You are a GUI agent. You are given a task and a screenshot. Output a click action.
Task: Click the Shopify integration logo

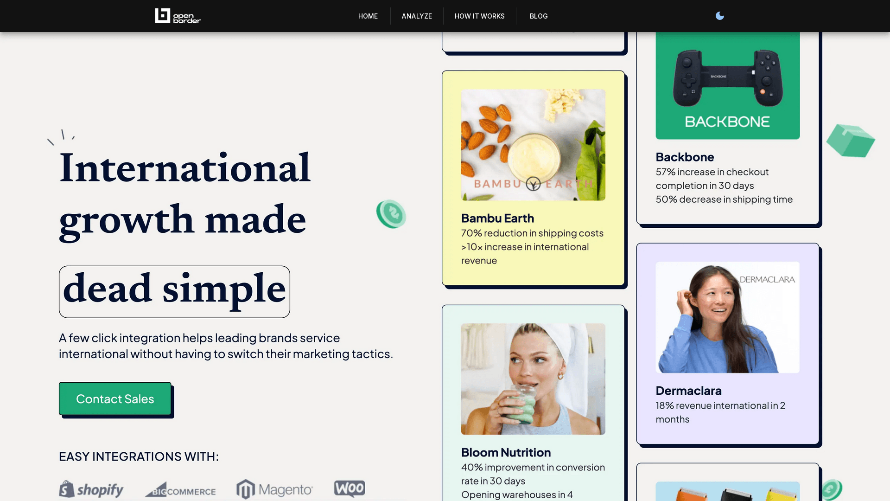[x=91, y=489]
